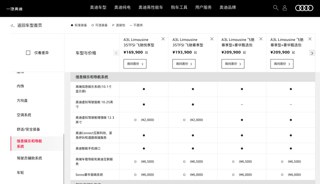This screenshot has height=184, width=320.
Task: Jump to 内饰 section in sidebar
Action: tap(21, 86)
